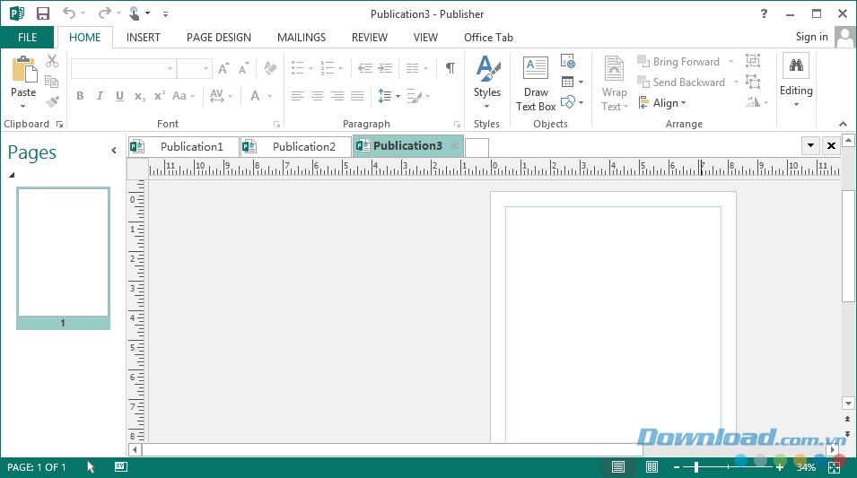The image size is (857, 478).
Task: Open the PAGE DESIGN ribbon tab
Action: [x=218, y=38]
